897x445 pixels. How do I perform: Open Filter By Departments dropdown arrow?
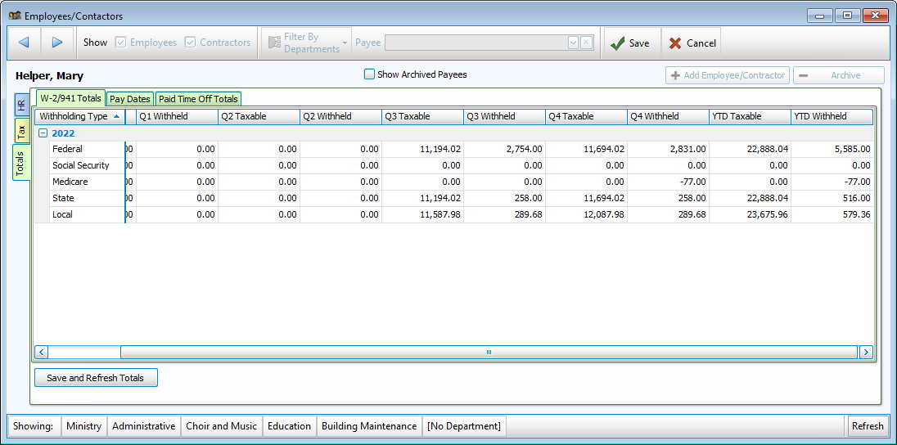pos(345,43)
